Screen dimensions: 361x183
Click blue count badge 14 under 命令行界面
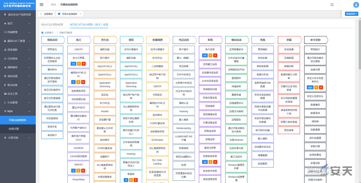pyautogui.click(x=73, y=63)
